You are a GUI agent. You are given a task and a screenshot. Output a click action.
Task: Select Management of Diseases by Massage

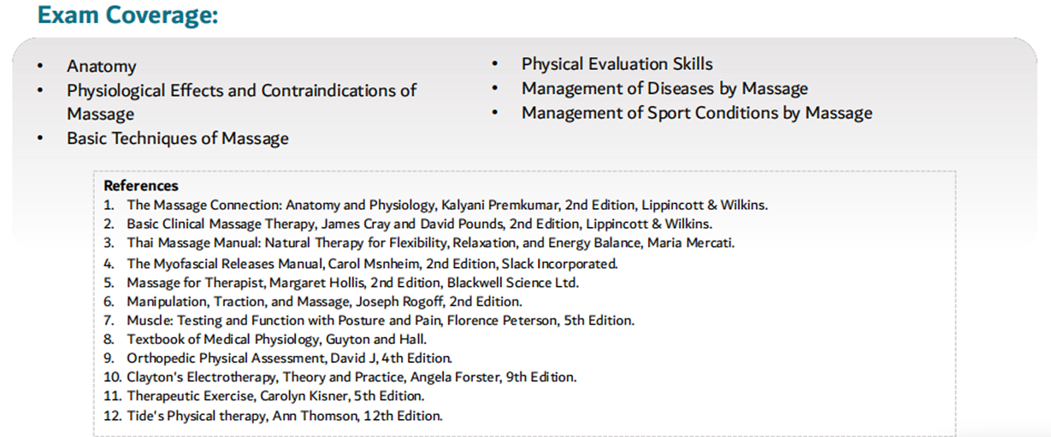click(x=664, y=89)
